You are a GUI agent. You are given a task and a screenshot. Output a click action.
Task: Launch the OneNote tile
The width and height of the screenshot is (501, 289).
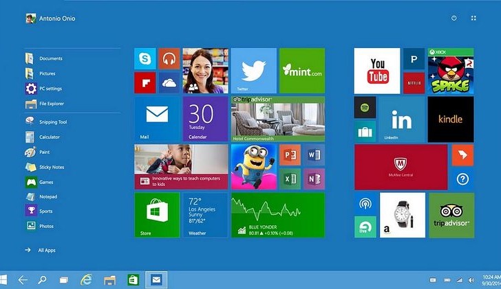(314, 179)
